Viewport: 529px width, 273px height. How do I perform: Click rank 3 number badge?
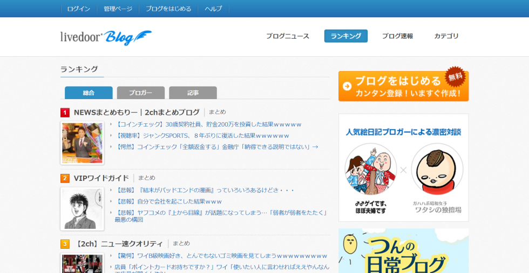65,244
